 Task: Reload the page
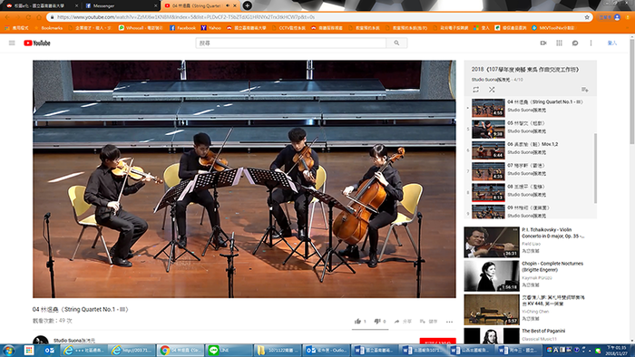28,17
